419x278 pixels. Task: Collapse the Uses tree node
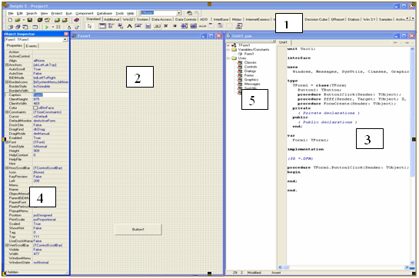(228, 58)
